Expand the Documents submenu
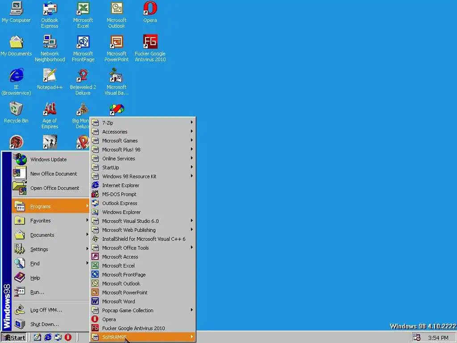Screen dimensions: 457x343 coord(50,235)
